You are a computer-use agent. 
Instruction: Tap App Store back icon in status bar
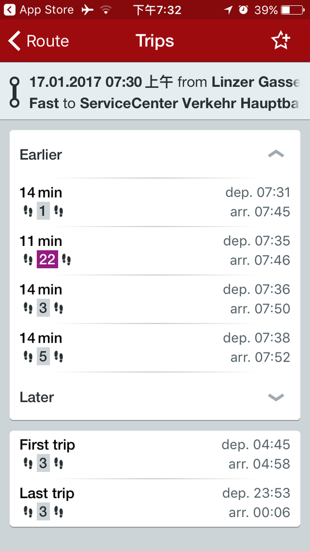pyautogui.click(x=10, y=10)
